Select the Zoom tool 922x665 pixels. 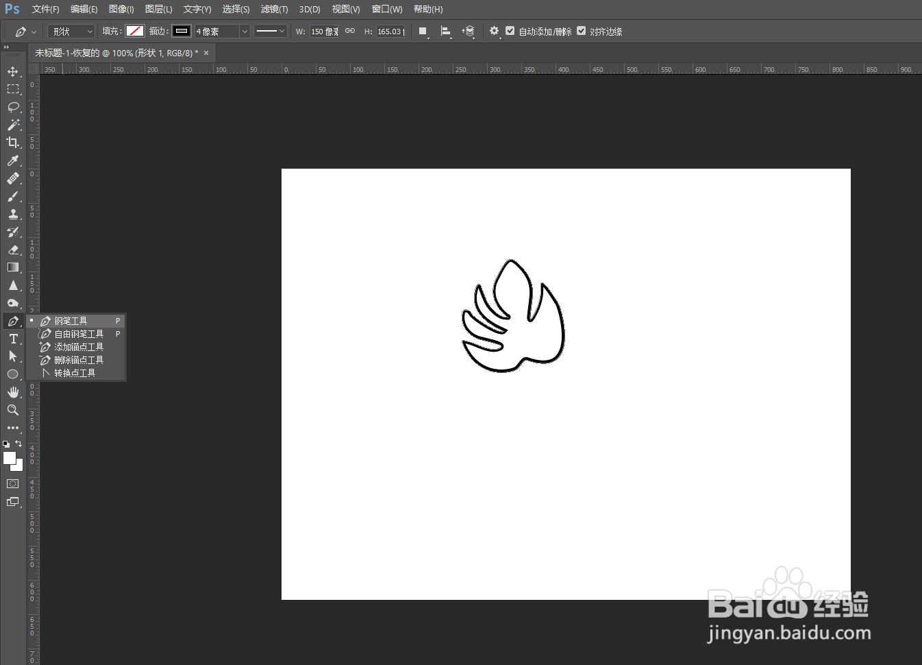click(13, 410)
